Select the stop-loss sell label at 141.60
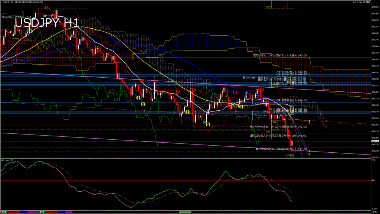This screenshot has height=214, width=380. [278, 136]
